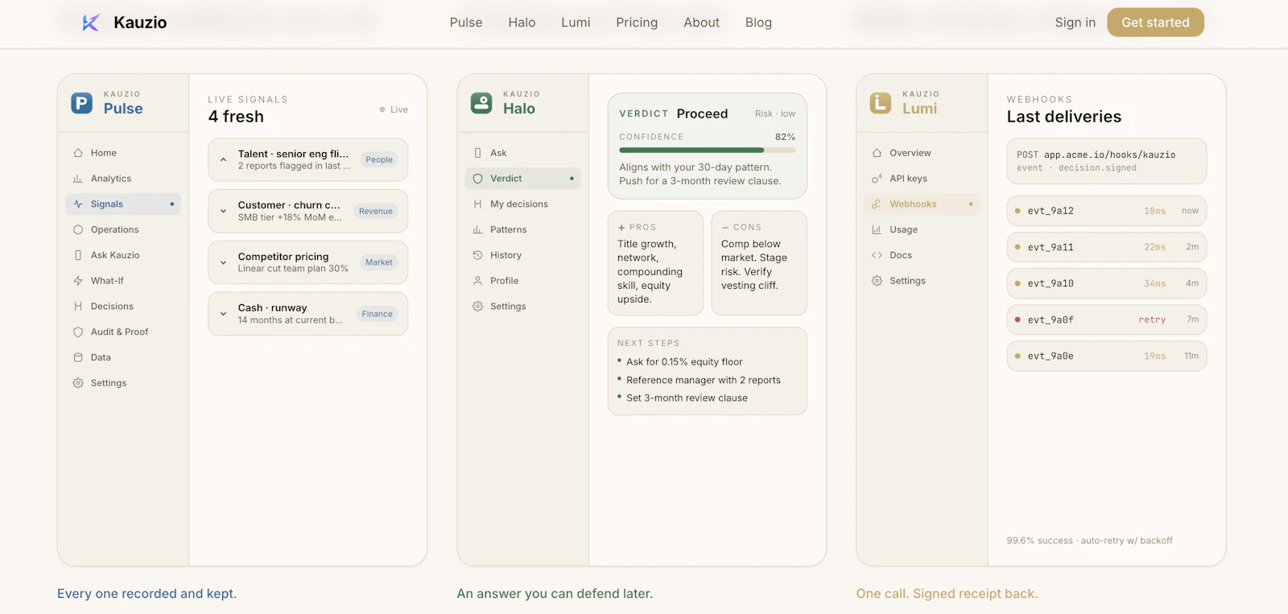The height and width of the screenshot is (614, 1288).
Task: Click the Settings gear icon in Lumi
Action: pyautogui.click(x=877, y=281)
